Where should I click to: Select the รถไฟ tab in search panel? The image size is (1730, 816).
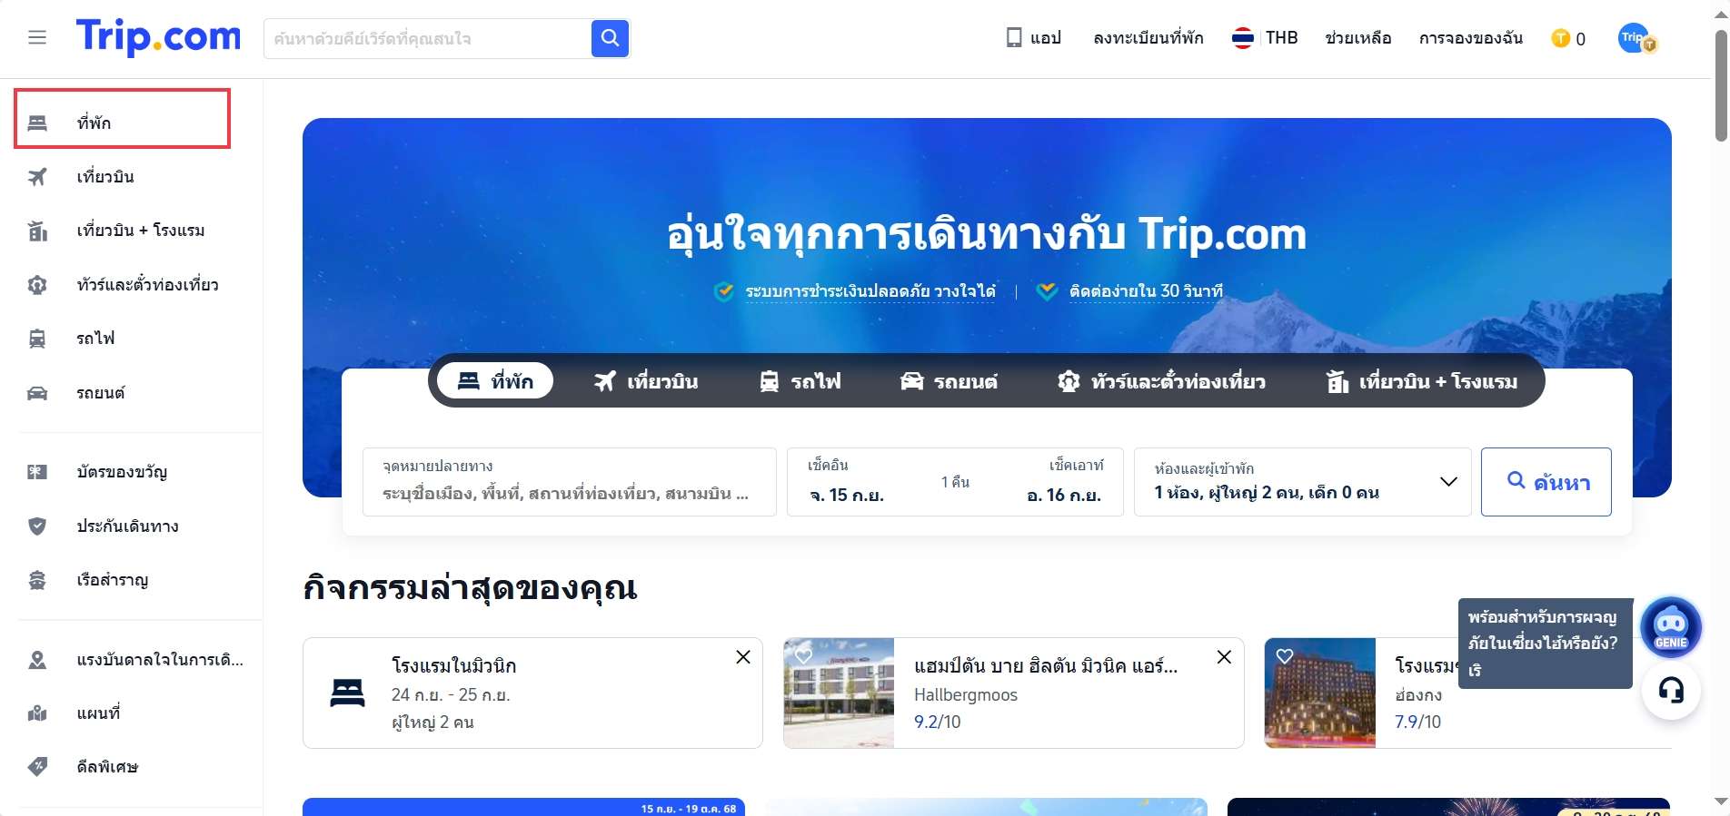click(800, 381)
